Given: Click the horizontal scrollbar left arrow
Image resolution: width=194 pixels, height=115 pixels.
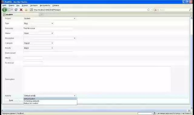Looking at the screenshot, I should click(x=3, y=110).
